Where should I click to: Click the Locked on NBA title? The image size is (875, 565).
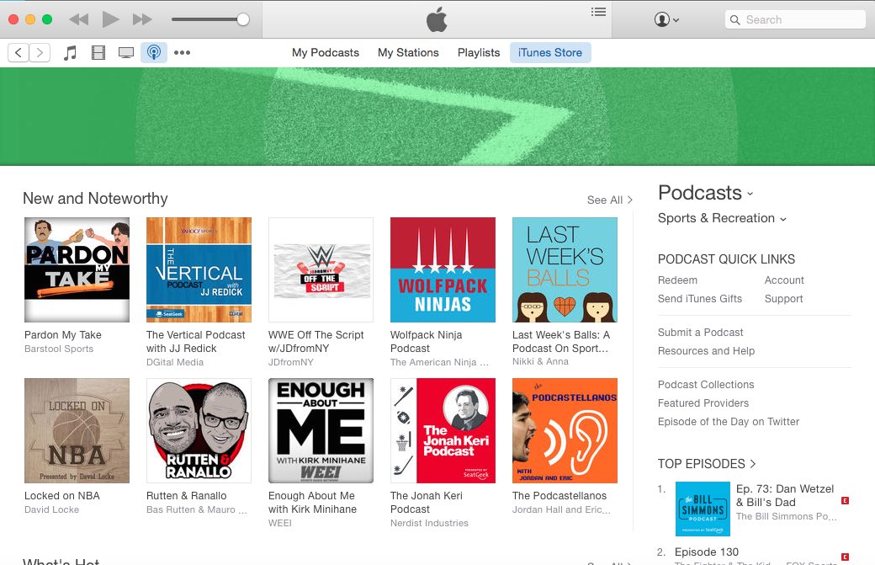[62, 496]
